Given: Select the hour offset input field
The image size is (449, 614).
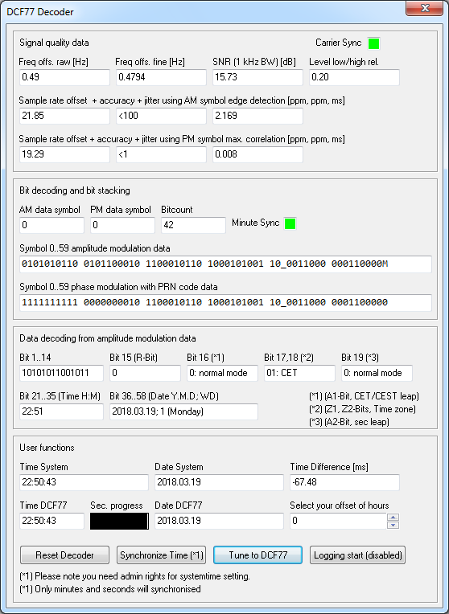Looking at the screenshot, I should pos(339,522).
